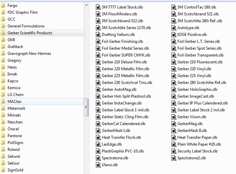Select file Foil Gerber Finishing.slb
Screen dimensions: 236x174
click(x=122, y=41)
